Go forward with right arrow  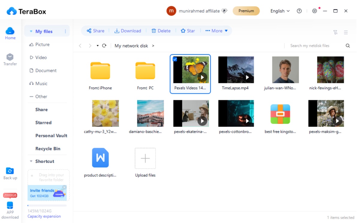click(90, 46)
